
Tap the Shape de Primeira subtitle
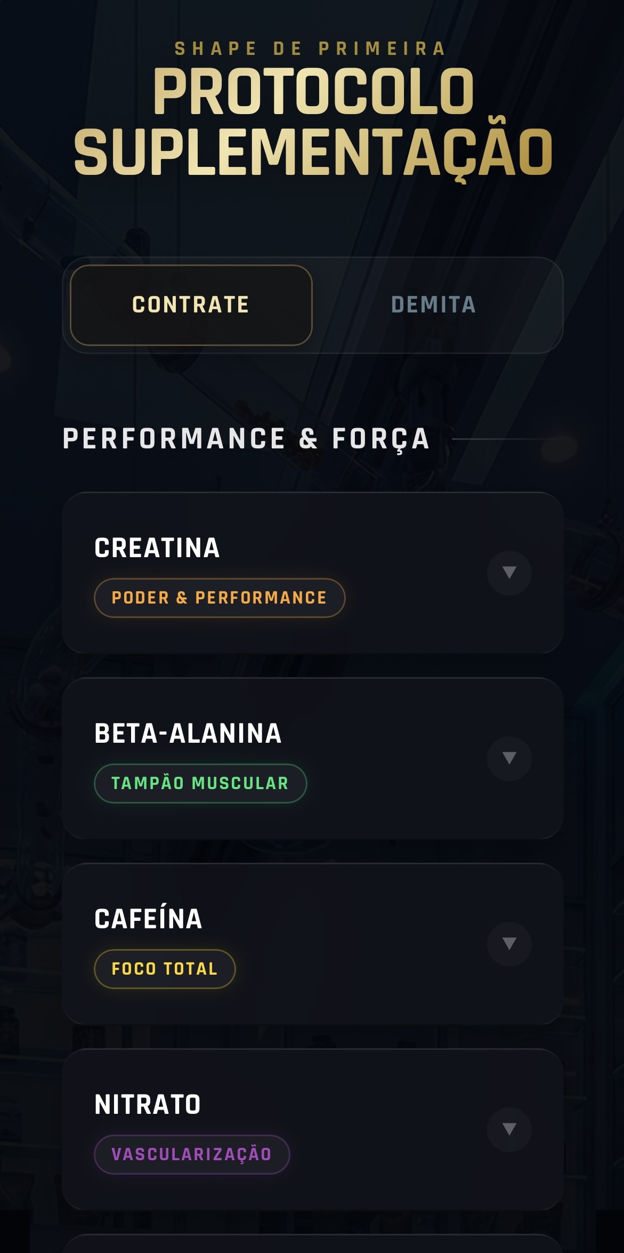tap(311, 49)
